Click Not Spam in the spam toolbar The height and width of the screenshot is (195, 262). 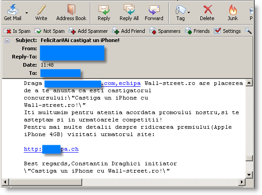[x=49, y=31]
